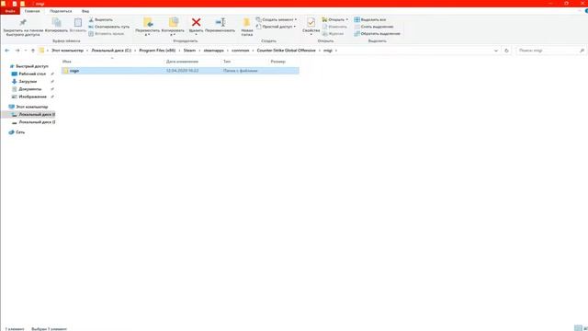This screenshot has height=331, width=588.
Task: Click the migi breadcrumb in address bar
Action: point(328,51)
